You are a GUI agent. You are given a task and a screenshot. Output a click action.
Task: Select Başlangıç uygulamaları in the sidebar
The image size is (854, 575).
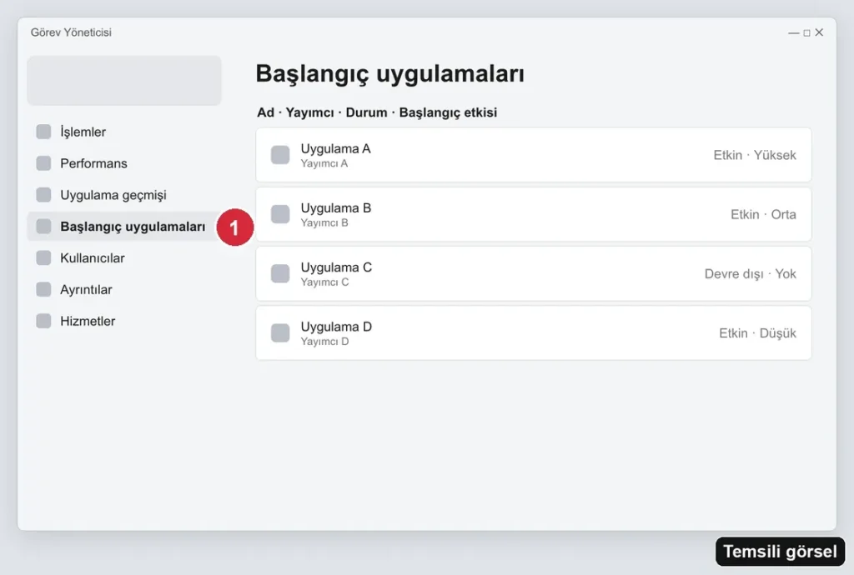(124, 227)
